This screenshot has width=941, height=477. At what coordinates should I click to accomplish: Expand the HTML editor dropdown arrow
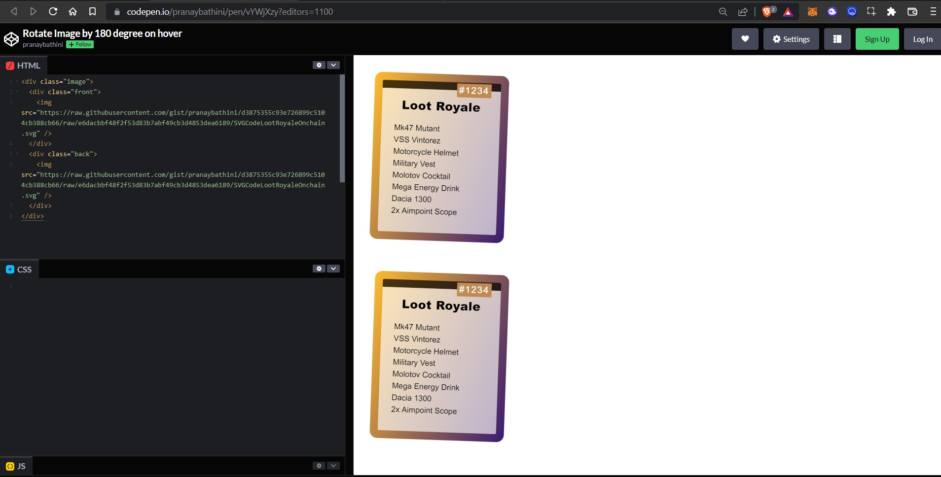pos(333,65)
